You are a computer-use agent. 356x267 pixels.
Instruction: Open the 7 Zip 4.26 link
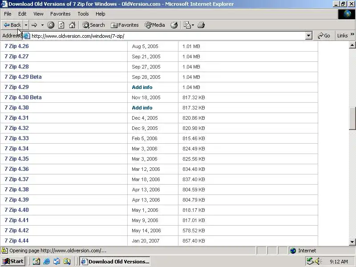(16, 46)
